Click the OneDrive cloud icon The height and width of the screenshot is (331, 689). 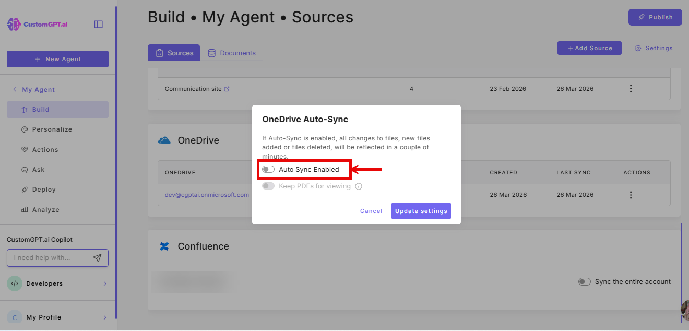164,140
